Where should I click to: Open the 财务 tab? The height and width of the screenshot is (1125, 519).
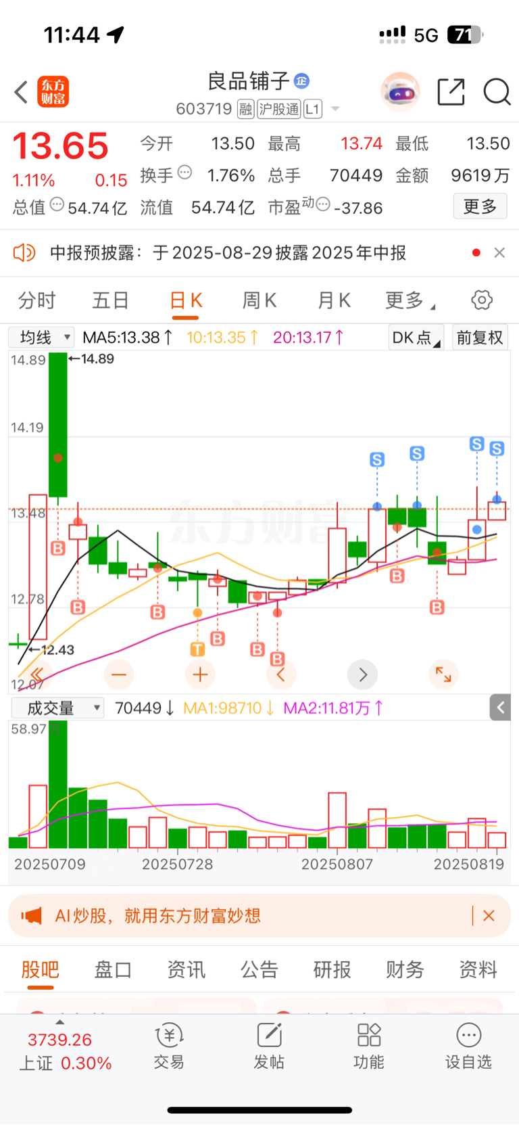pyautogui.click(x=405, y=969)
